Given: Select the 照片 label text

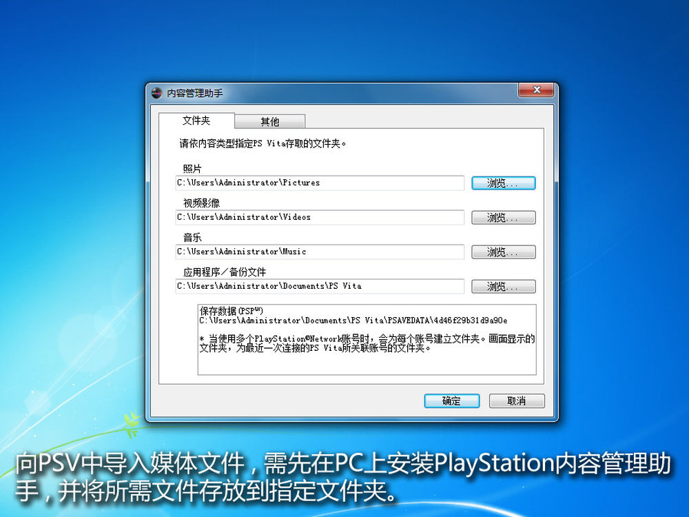Looking at the screenshot, I should click(192, 169).
